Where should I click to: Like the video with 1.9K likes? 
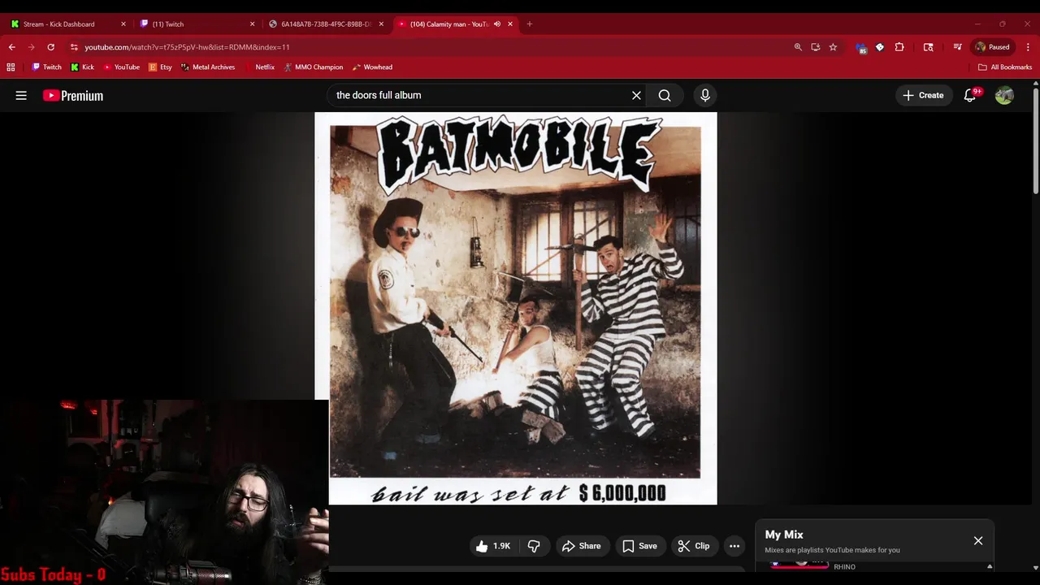coord(493,546)
